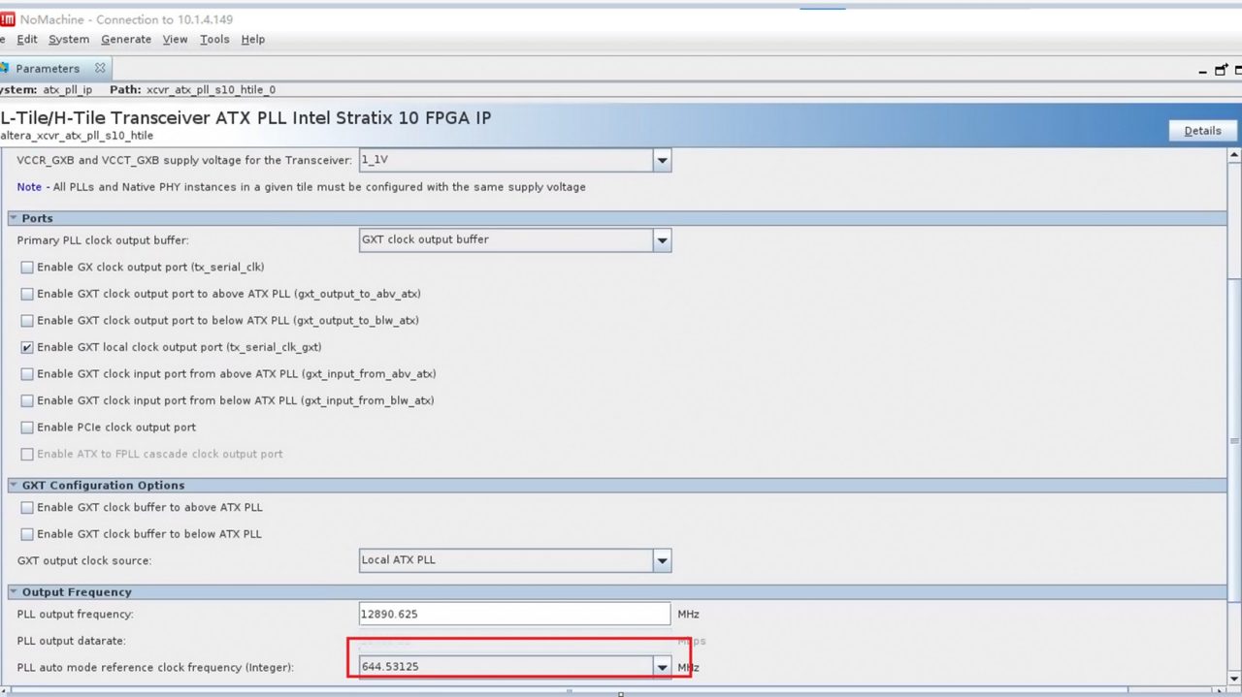1242x697 pixels.
Task: Click the NoMachine logo icon
Action: pos(7,19)
